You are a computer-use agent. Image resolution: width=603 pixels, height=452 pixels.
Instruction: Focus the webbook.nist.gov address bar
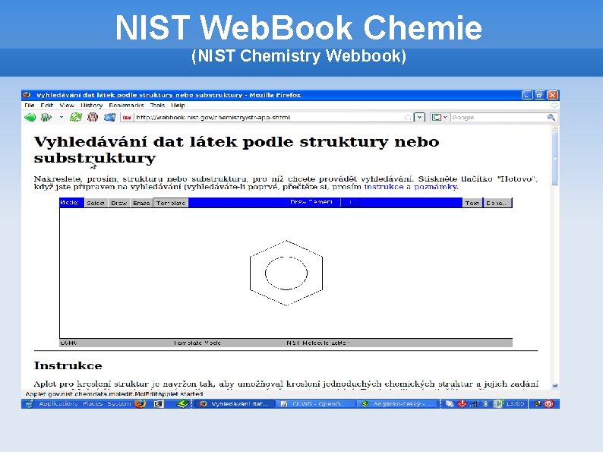(x=267, y=117)
